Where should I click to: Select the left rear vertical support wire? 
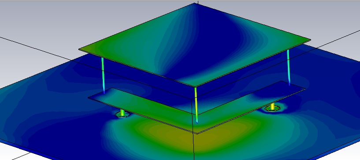[103, 75]
